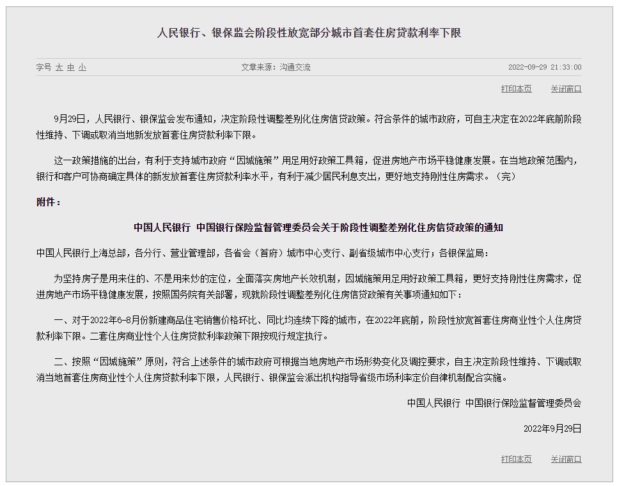
Task: Click the paragraph starting 9月29日，人民银行
Action: [x=309, y=127]
